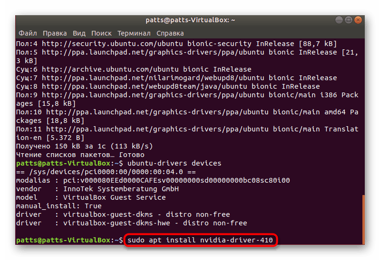Open the Терминал menu

click(134, 33)
